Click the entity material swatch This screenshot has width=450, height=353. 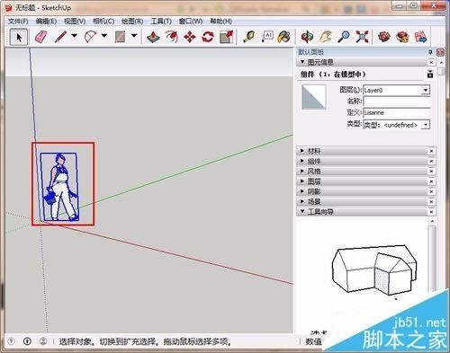(x=313, y=97)
